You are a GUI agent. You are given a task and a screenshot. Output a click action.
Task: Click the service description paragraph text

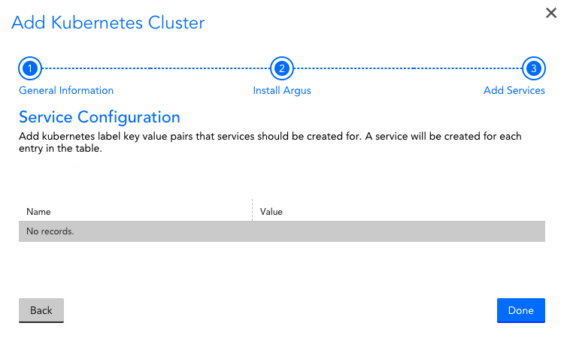pyautogui.click(x=270, y=142)
